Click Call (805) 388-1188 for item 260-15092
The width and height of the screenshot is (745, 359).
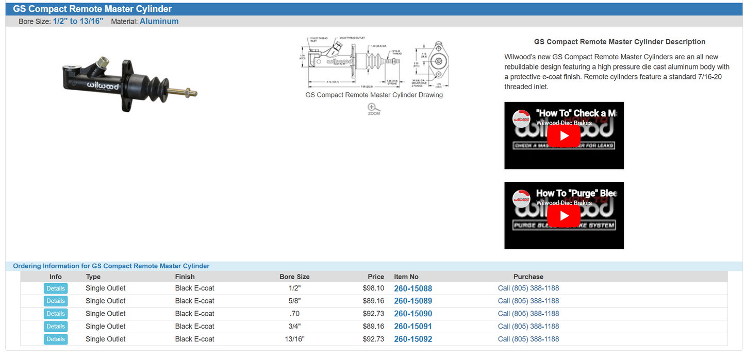click(x=528, y=339)
